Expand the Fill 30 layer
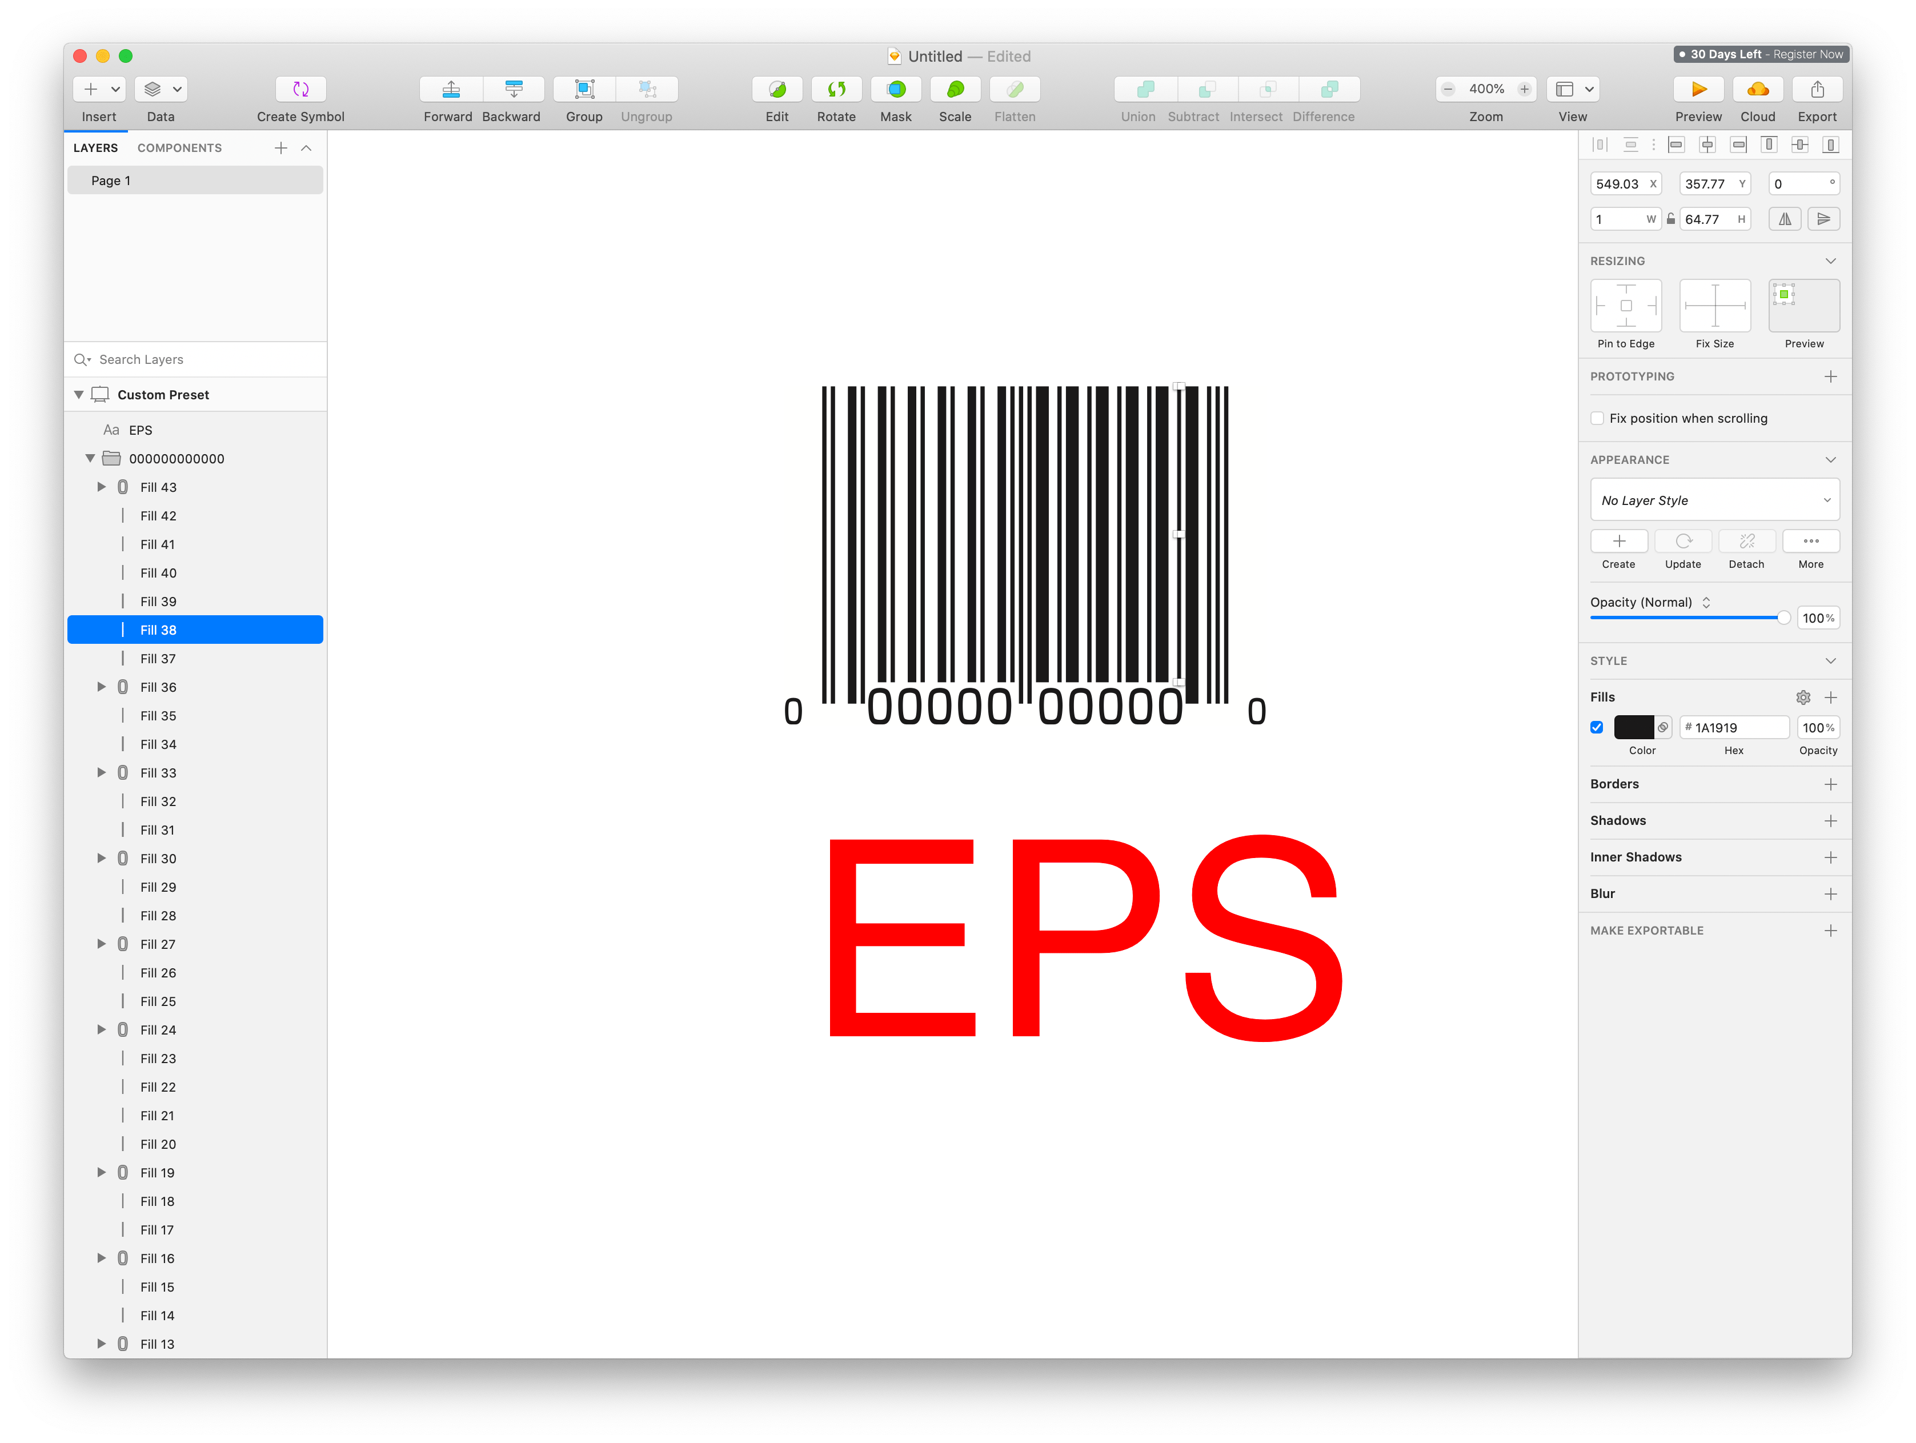1916x1443 pixels. pos(101,859)
